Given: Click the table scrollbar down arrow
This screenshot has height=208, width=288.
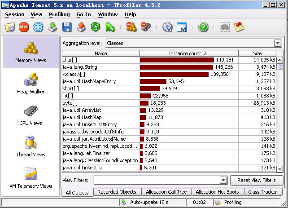Looking at the screenshot, I should coord(279,169).
